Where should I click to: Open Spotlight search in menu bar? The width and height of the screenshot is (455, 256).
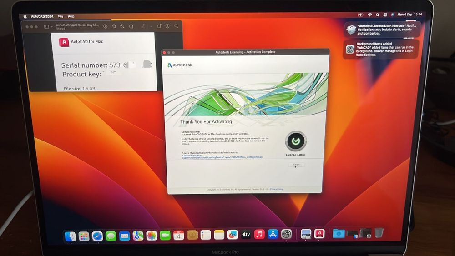378,15
